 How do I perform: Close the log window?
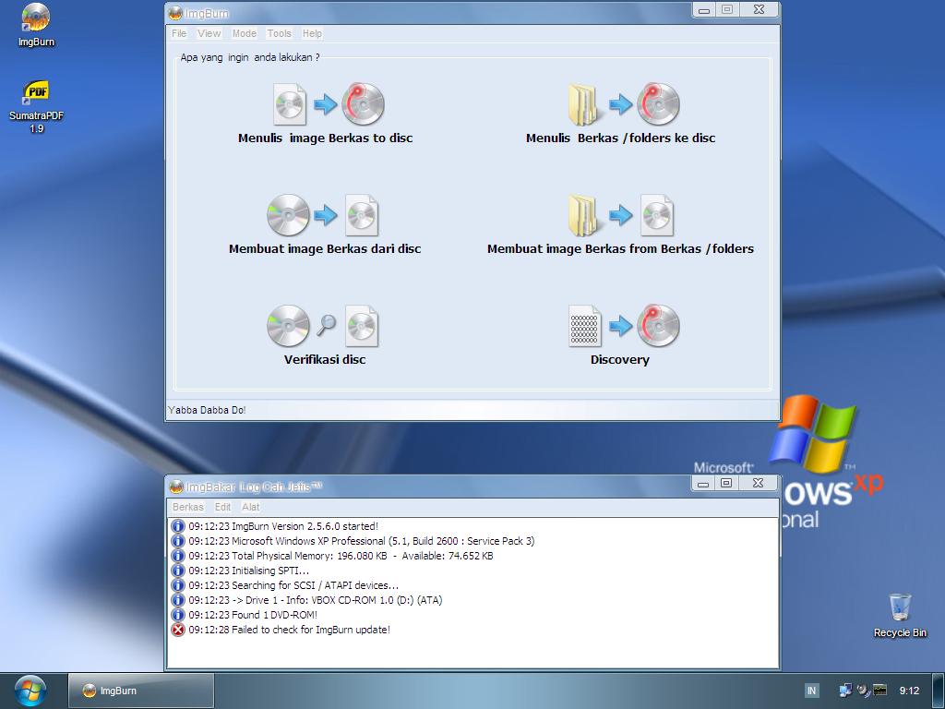pos(759,483)
